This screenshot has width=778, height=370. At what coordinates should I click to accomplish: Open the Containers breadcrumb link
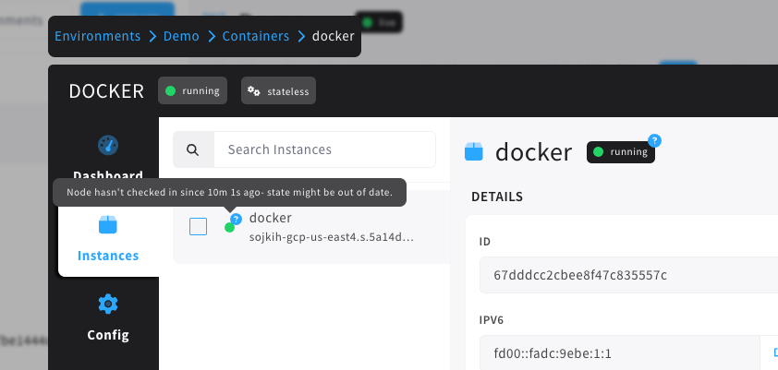[256, 36]
